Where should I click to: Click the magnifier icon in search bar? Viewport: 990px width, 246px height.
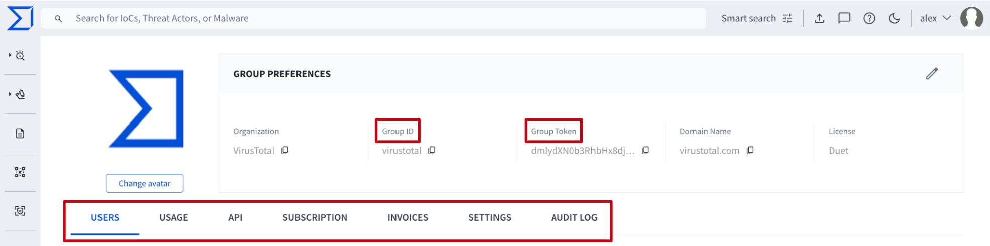[x=59, y=19]
